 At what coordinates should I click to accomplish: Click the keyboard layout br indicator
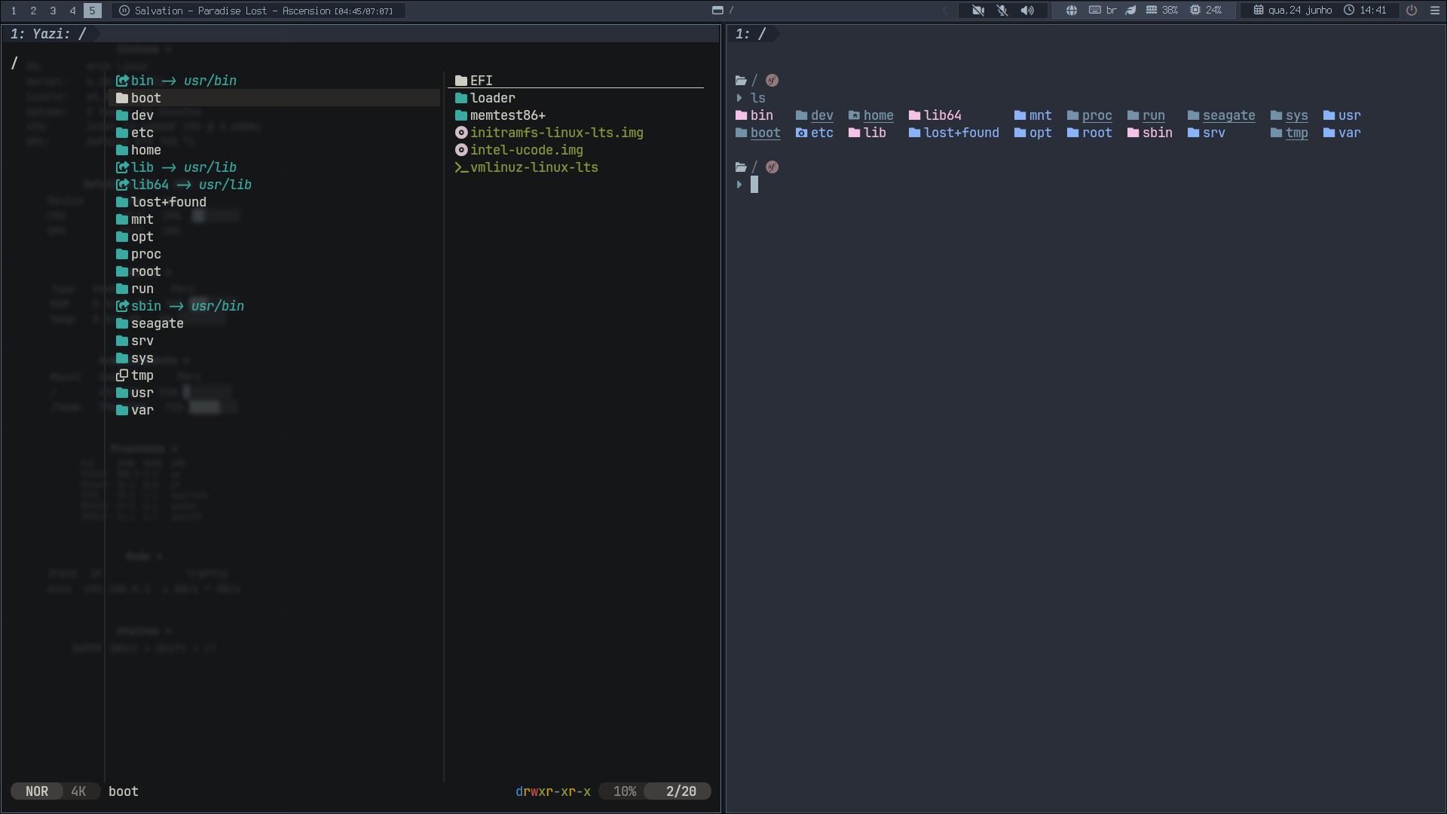pos(1103,11)
